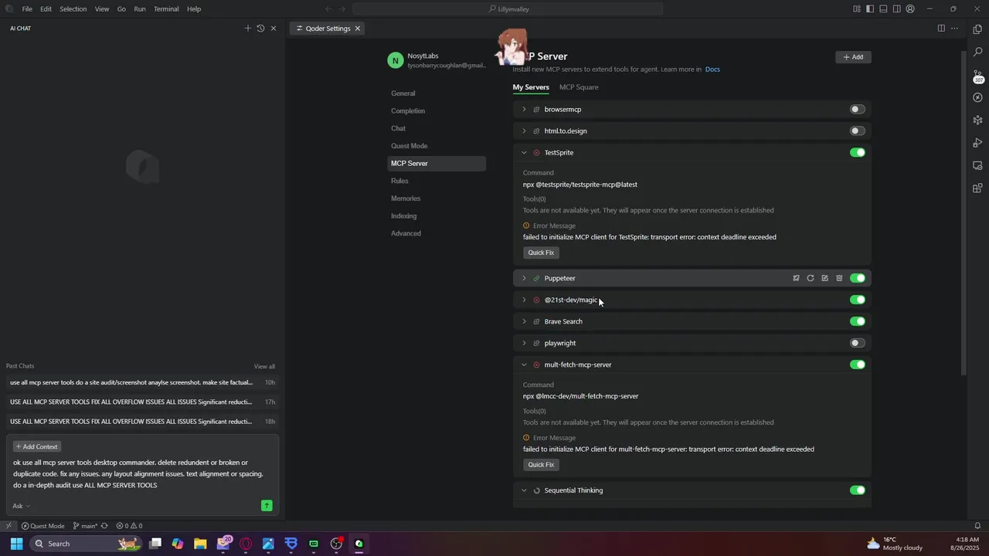Toggle the bottom panel layout icon
Screen dimensions: 989x556
[x=883, y=9]
